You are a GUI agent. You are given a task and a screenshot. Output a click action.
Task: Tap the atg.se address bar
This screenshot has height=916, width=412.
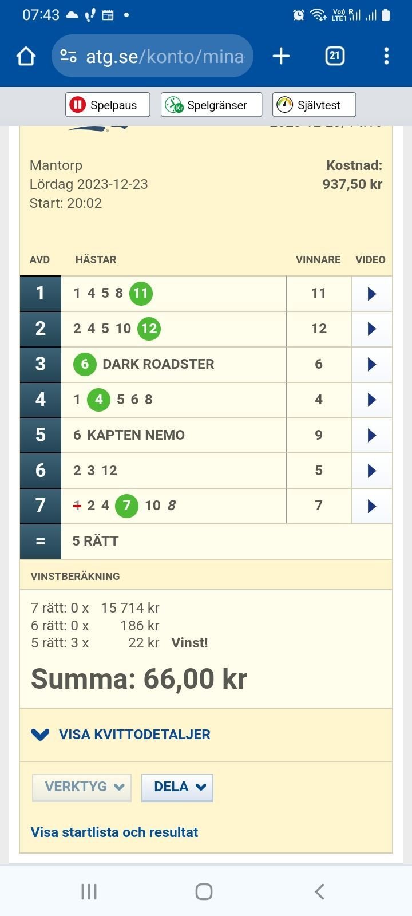tap(152, 56)
